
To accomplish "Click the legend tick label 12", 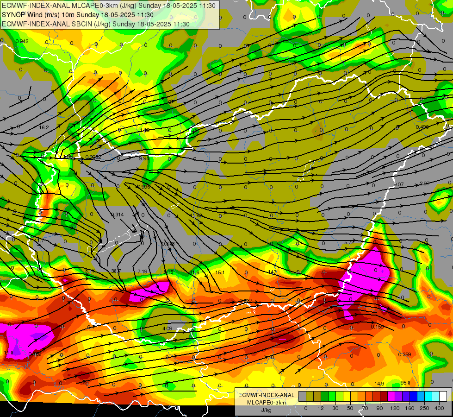I will (x=320, y=408).
